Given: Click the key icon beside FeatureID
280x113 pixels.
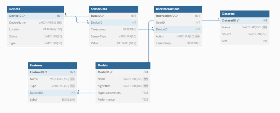Looking at the screenshot, I should [x=46, y=72].
